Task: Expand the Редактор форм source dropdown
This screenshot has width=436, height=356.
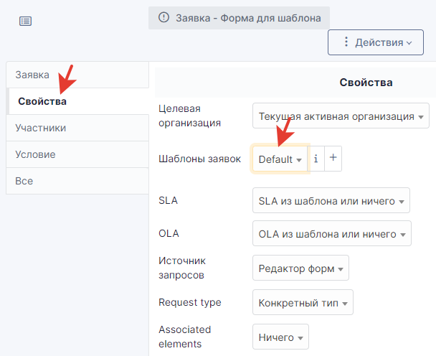Action: tap(300, 268)
